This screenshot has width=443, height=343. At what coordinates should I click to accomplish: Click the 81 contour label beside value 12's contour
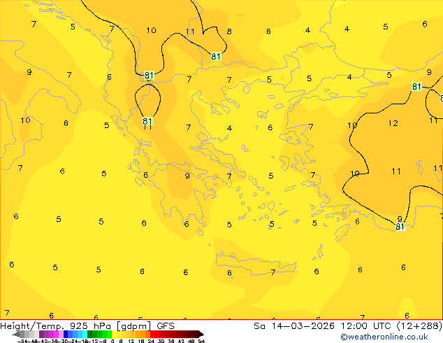tap(416, 86)
